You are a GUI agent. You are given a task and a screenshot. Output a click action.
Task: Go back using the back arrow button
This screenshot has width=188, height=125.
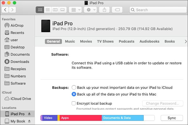click(x=5, y=10)
